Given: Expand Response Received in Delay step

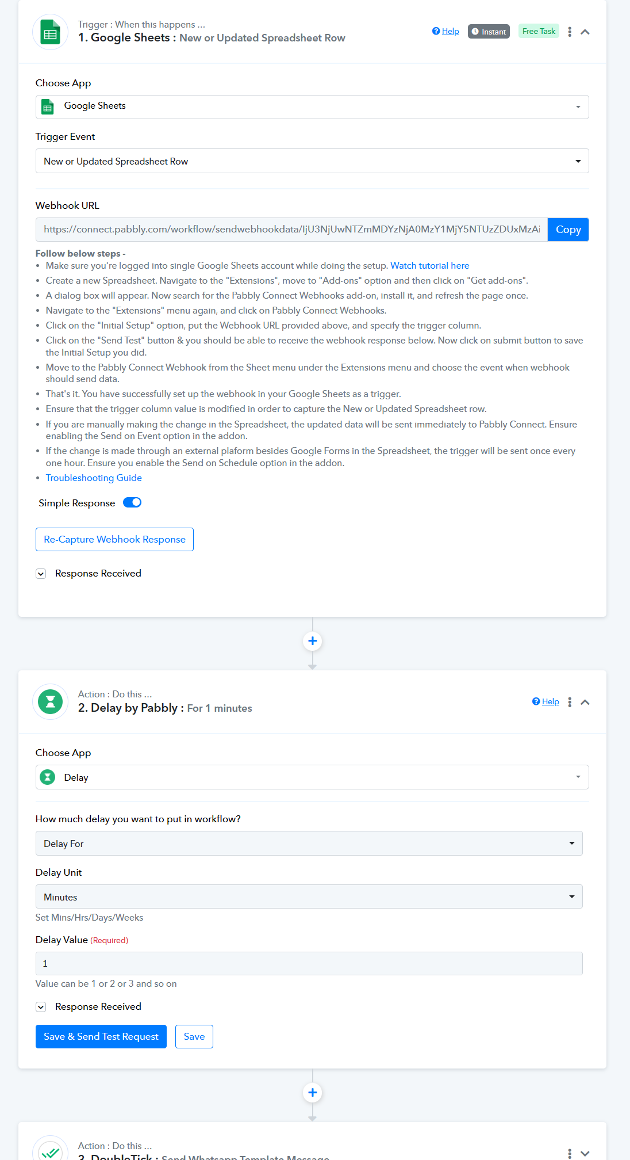Looking at the screenshot, I should point(41,1007).
